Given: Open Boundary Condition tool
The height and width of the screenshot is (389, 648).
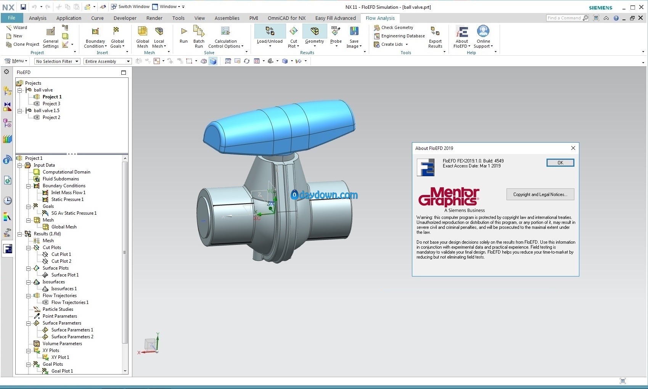Looking at the screenshot, I should [95, 37].
